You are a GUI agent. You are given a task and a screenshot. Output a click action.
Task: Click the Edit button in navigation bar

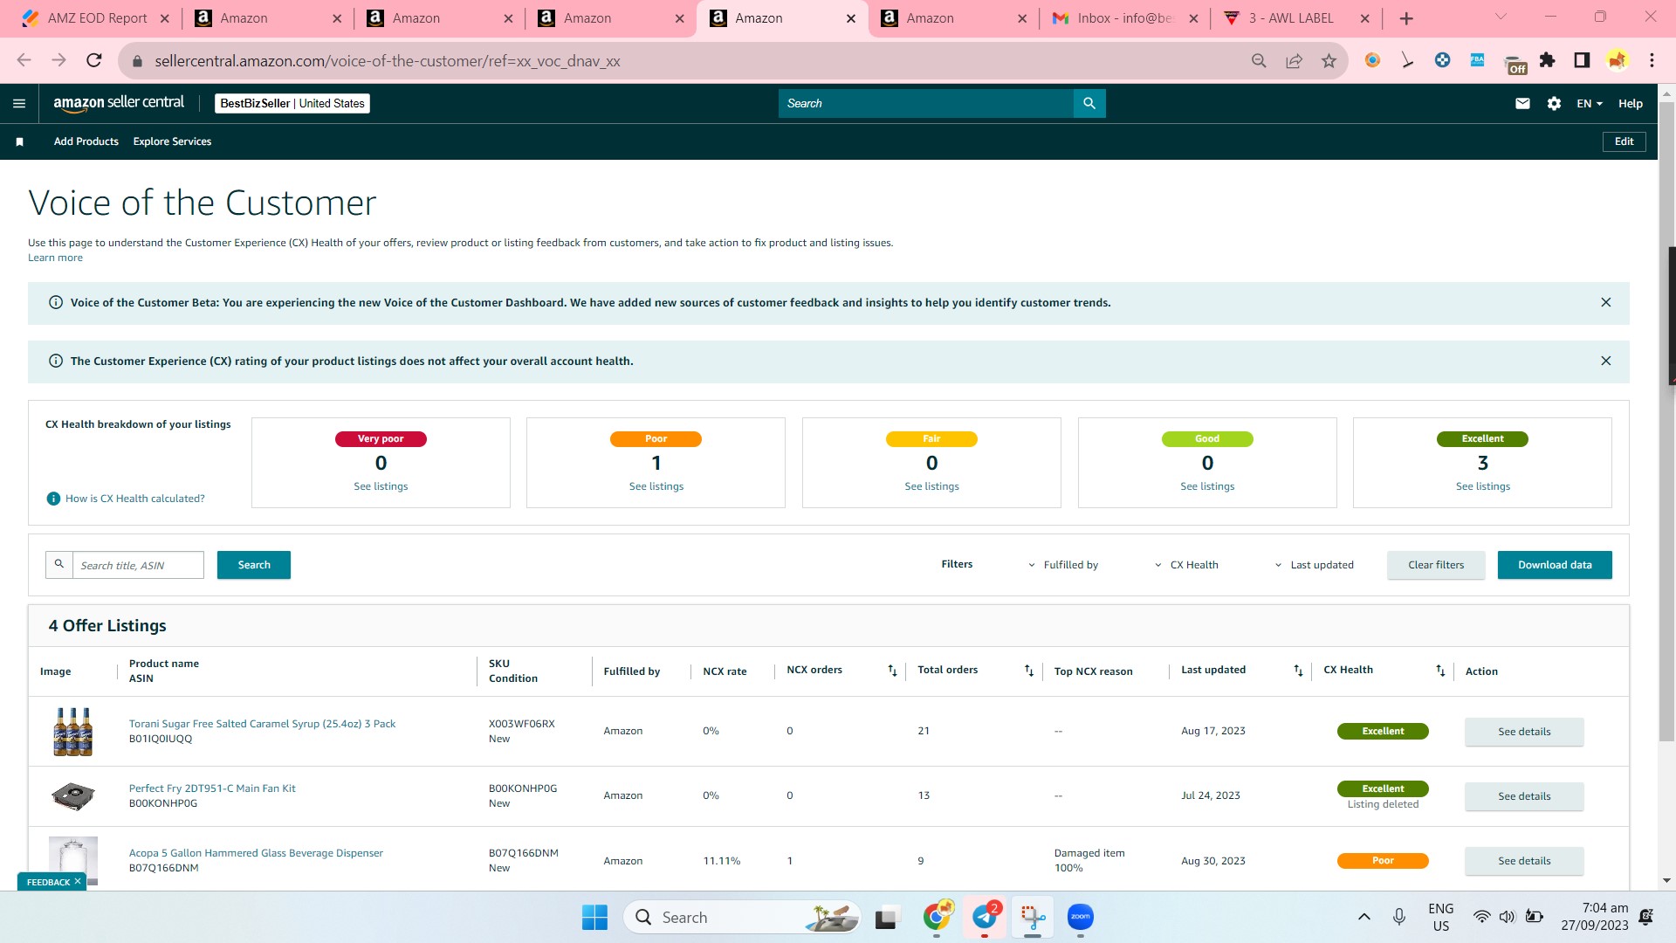point(1624,141)
